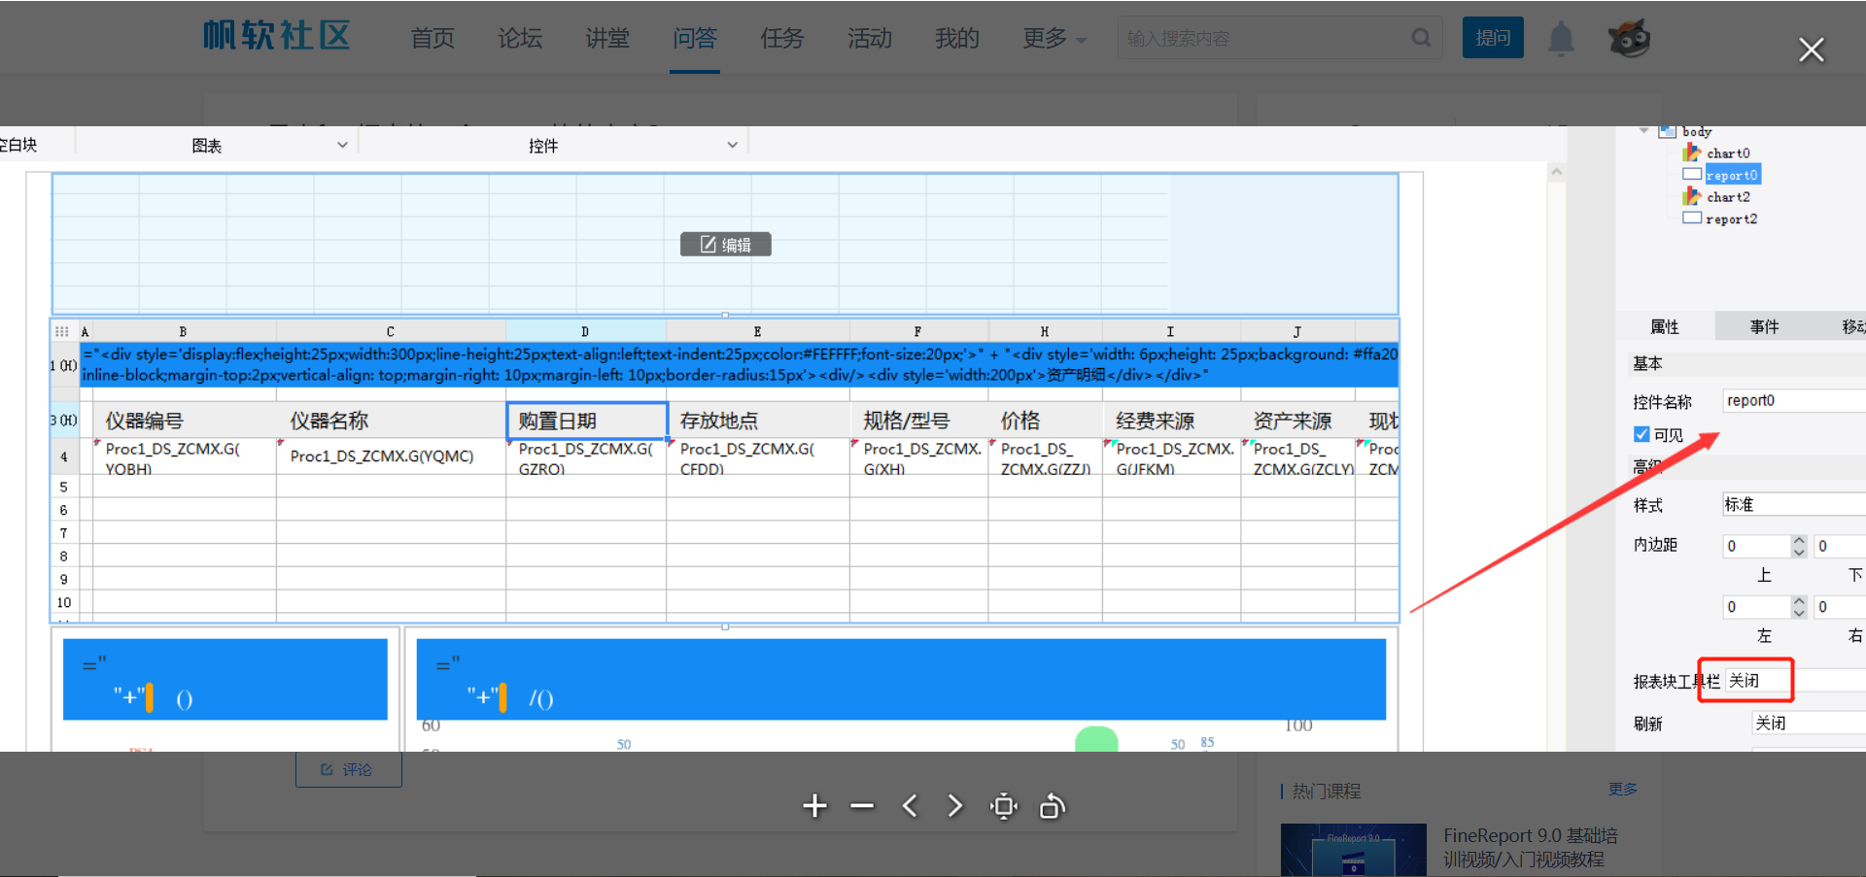Open the 我的 nav item
The image size is (1866, 877).
(x=957, y=38)
